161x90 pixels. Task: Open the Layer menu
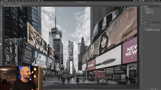point(19,0)
